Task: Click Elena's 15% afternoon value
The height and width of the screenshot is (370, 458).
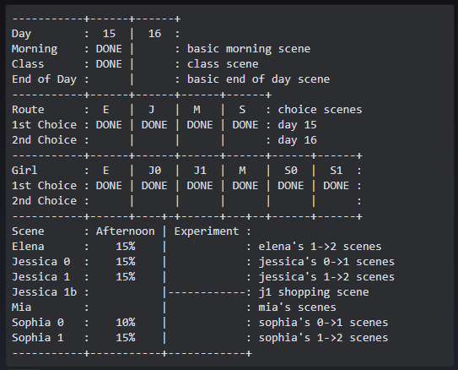Action: click(x=126, y=247)
